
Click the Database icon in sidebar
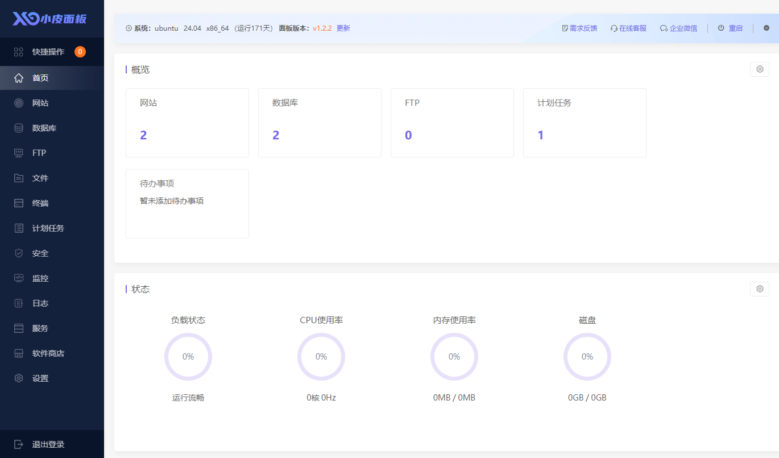[19, 128]
